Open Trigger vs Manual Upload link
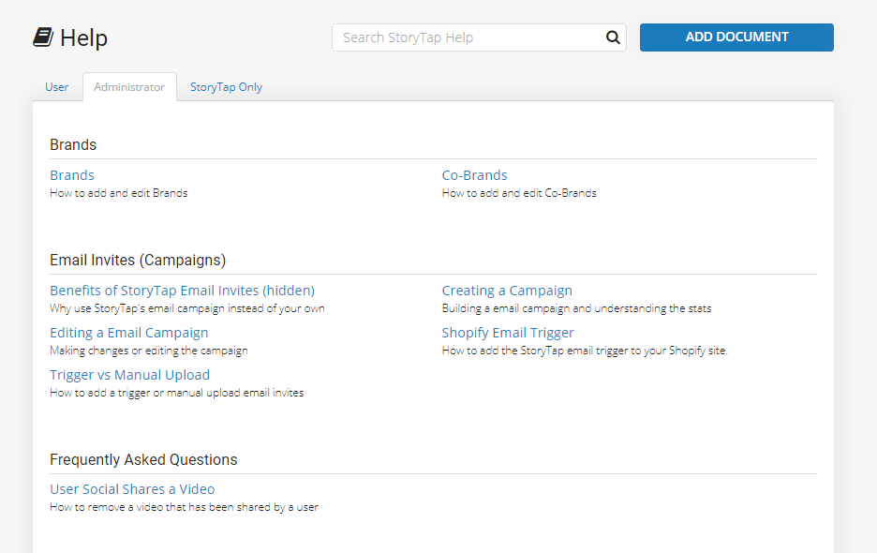Viewport: 877px width, 553px height. tap(129, 375)
